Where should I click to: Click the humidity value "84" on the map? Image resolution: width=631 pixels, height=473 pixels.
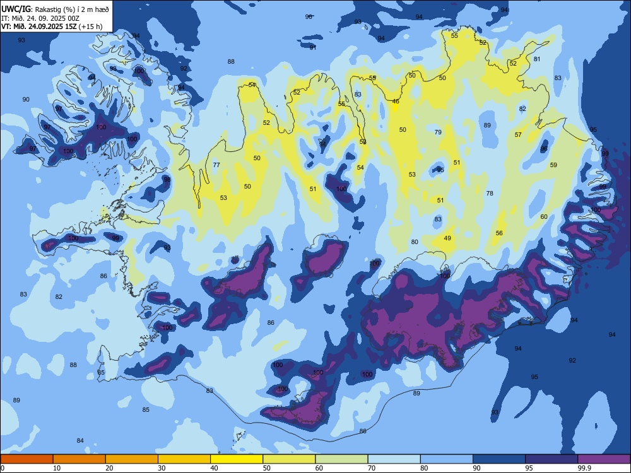(80, 440)
